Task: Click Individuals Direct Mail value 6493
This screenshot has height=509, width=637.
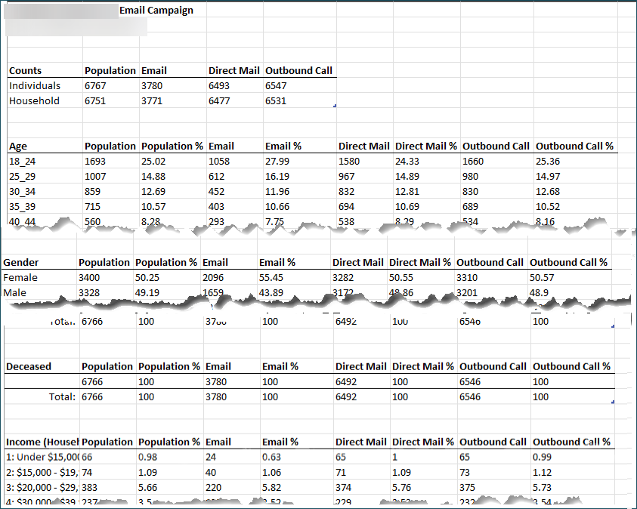Action: point(219,85)
